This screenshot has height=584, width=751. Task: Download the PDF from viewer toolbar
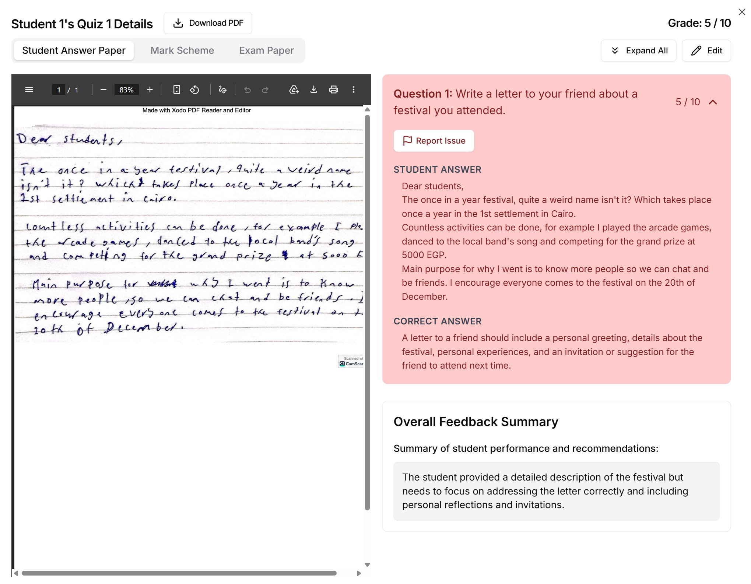click(x=314, y=89)
